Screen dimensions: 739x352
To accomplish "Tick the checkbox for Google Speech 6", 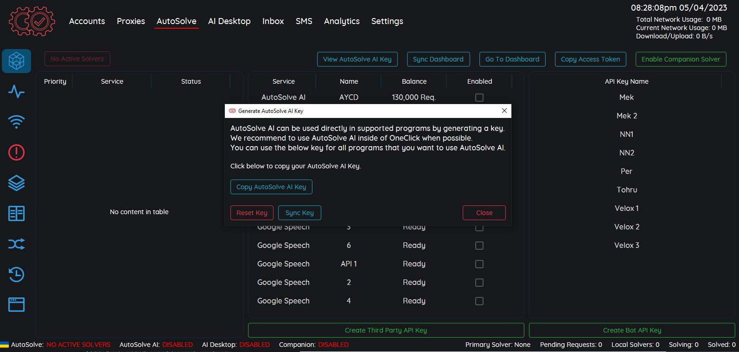I will pos(479,246).
